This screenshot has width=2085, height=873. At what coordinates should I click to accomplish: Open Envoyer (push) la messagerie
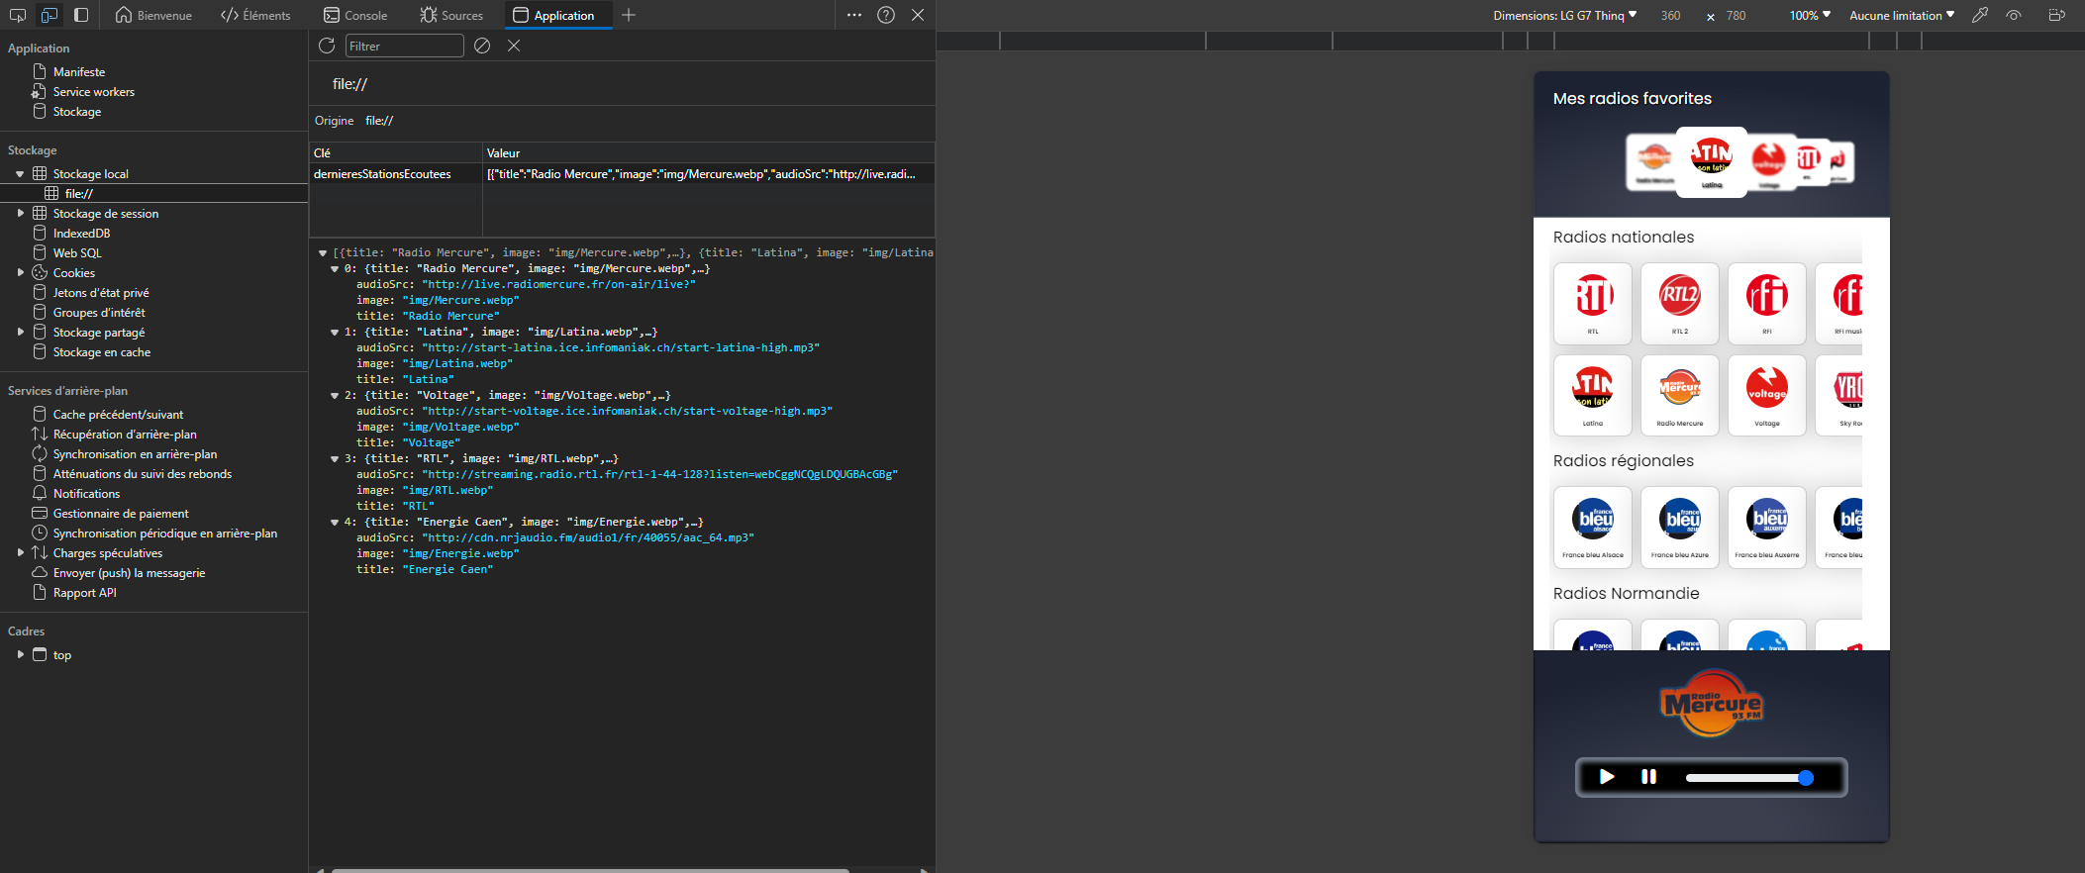[129, 572]
